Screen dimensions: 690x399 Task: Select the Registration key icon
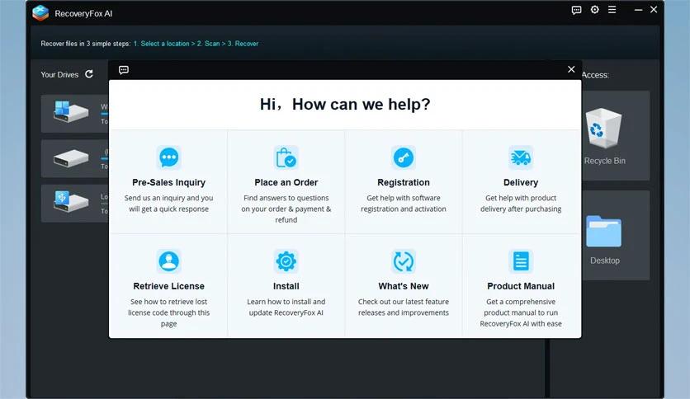pyautogui.click(x=403, y=157)
